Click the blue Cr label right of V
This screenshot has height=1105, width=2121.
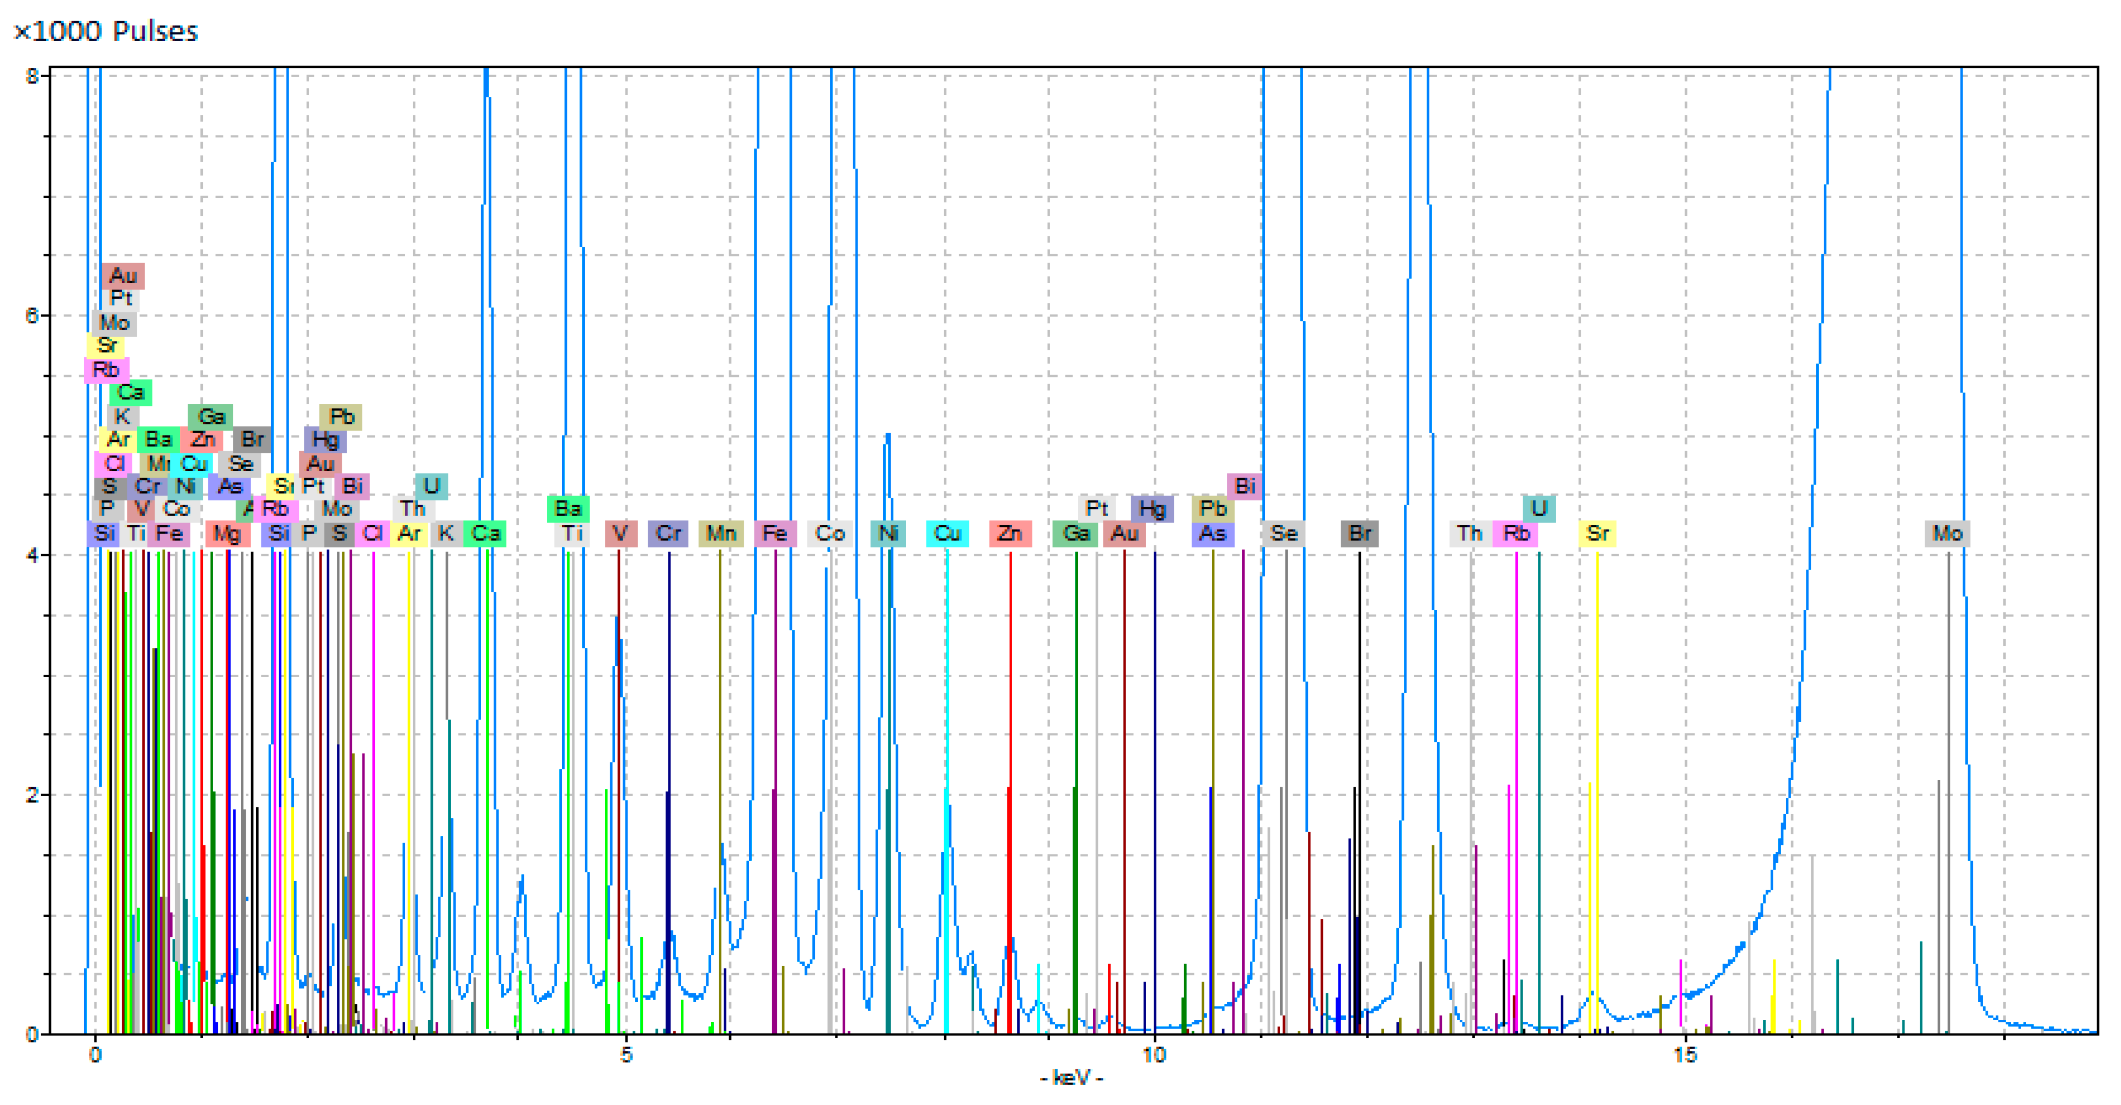tap(668, 534)
